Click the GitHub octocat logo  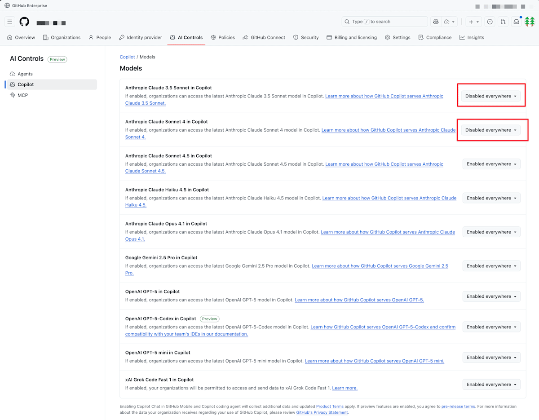coord(24,22)
